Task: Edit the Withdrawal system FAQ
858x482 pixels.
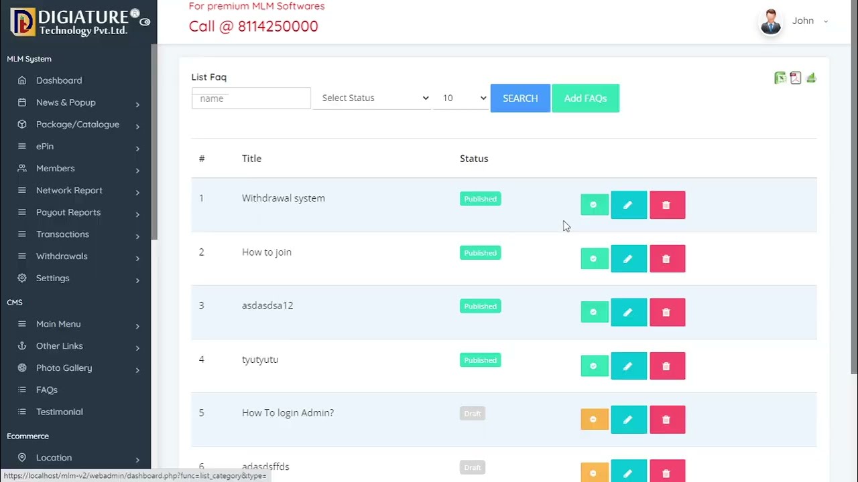Action: click(629, 205)
